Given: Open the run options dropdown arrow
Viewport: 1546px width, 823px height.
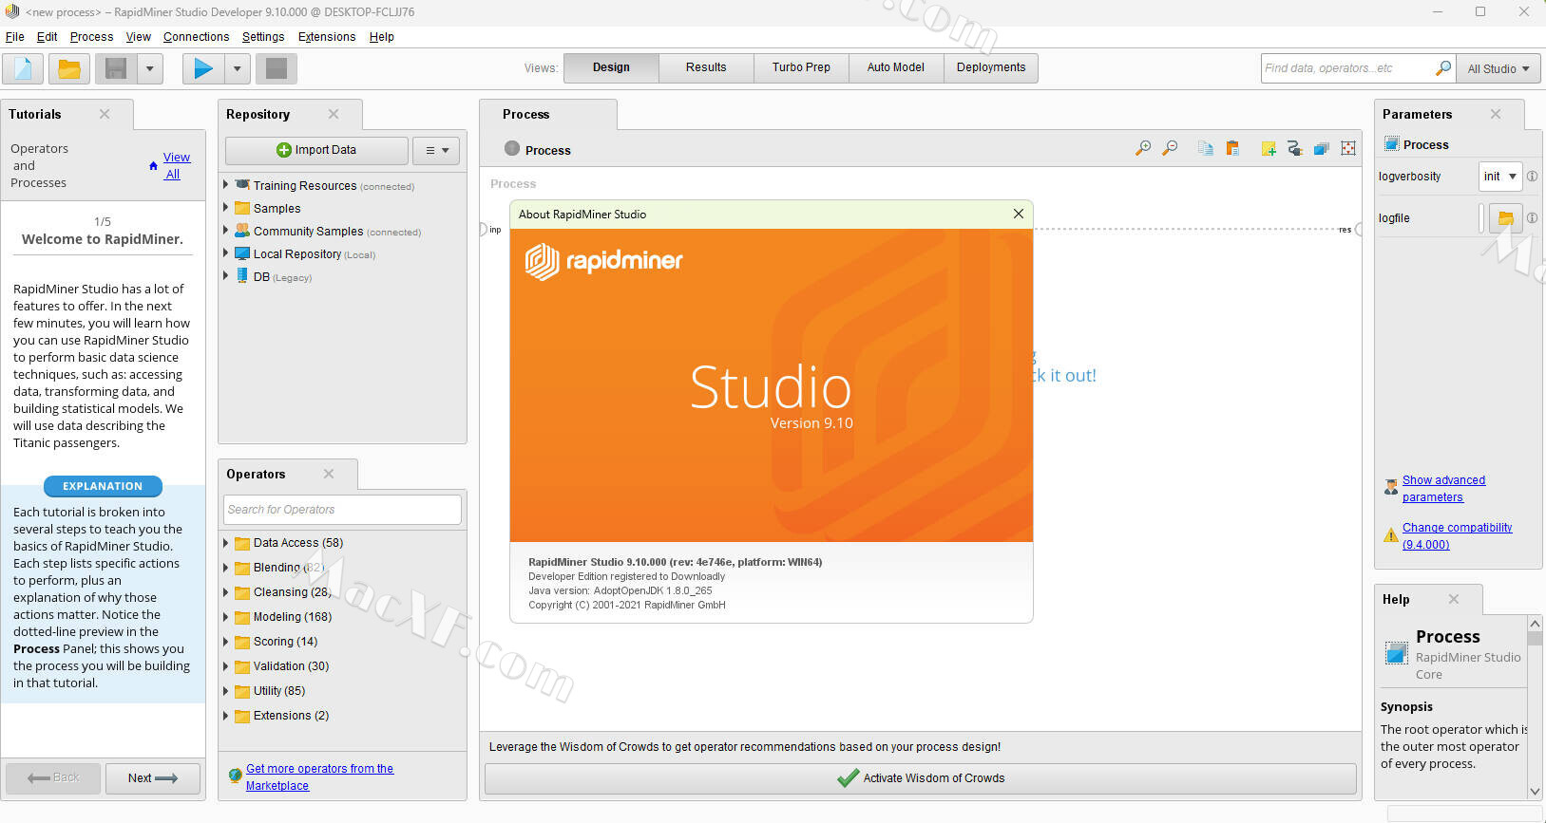Looking at the screenshot, I should click(x=237, y=68).
